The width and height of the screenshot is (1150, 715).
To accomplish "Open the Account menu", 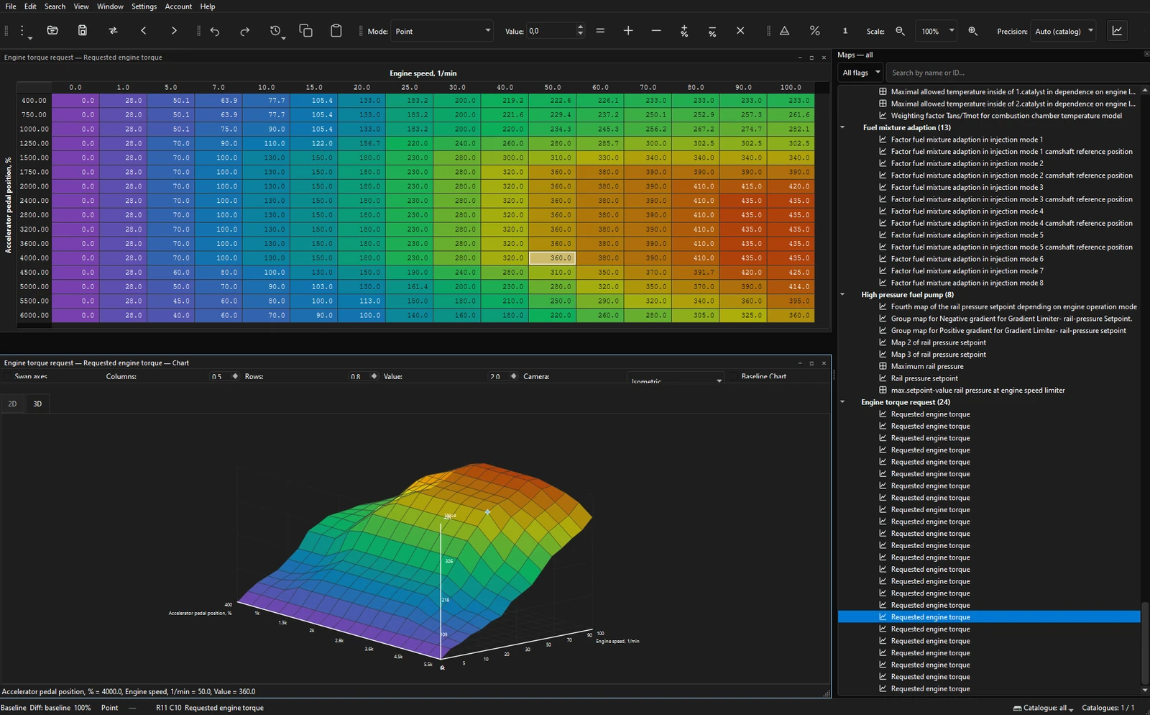I will pos(178,6).
